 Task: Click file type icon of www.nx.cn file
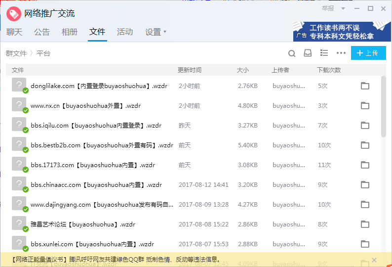pyautogui.click(x=19, y=105)
